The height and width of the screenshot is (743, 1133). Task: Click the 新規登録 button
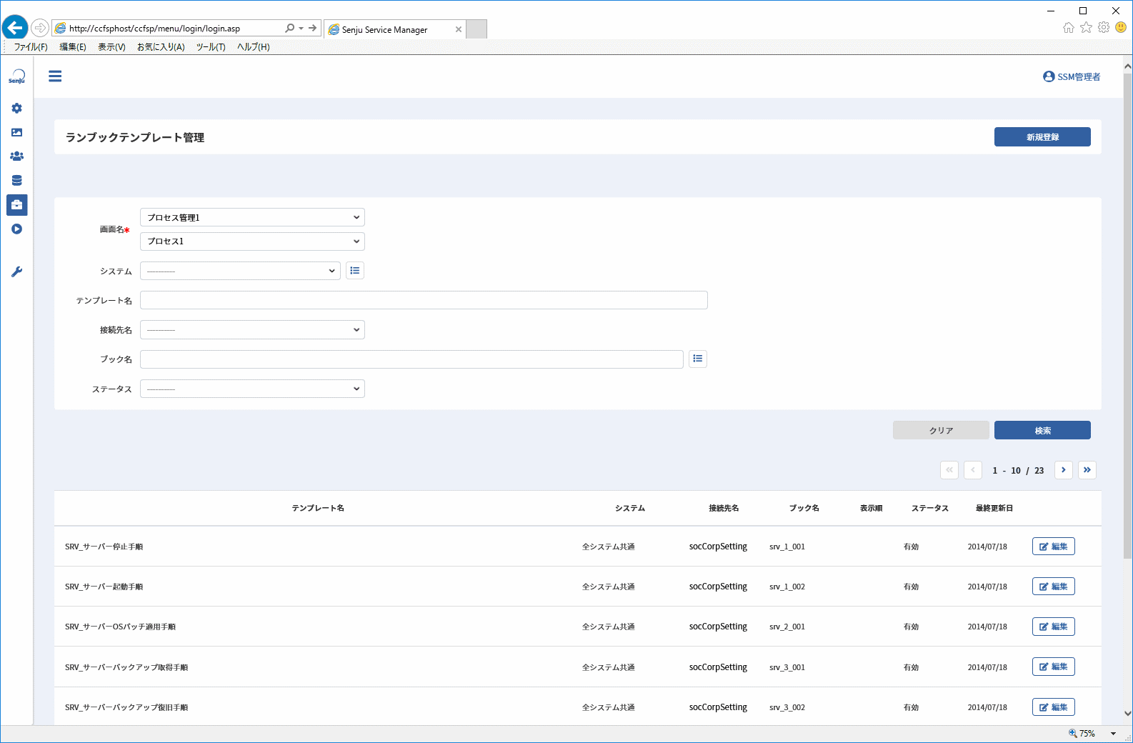tap(1042, 137)
